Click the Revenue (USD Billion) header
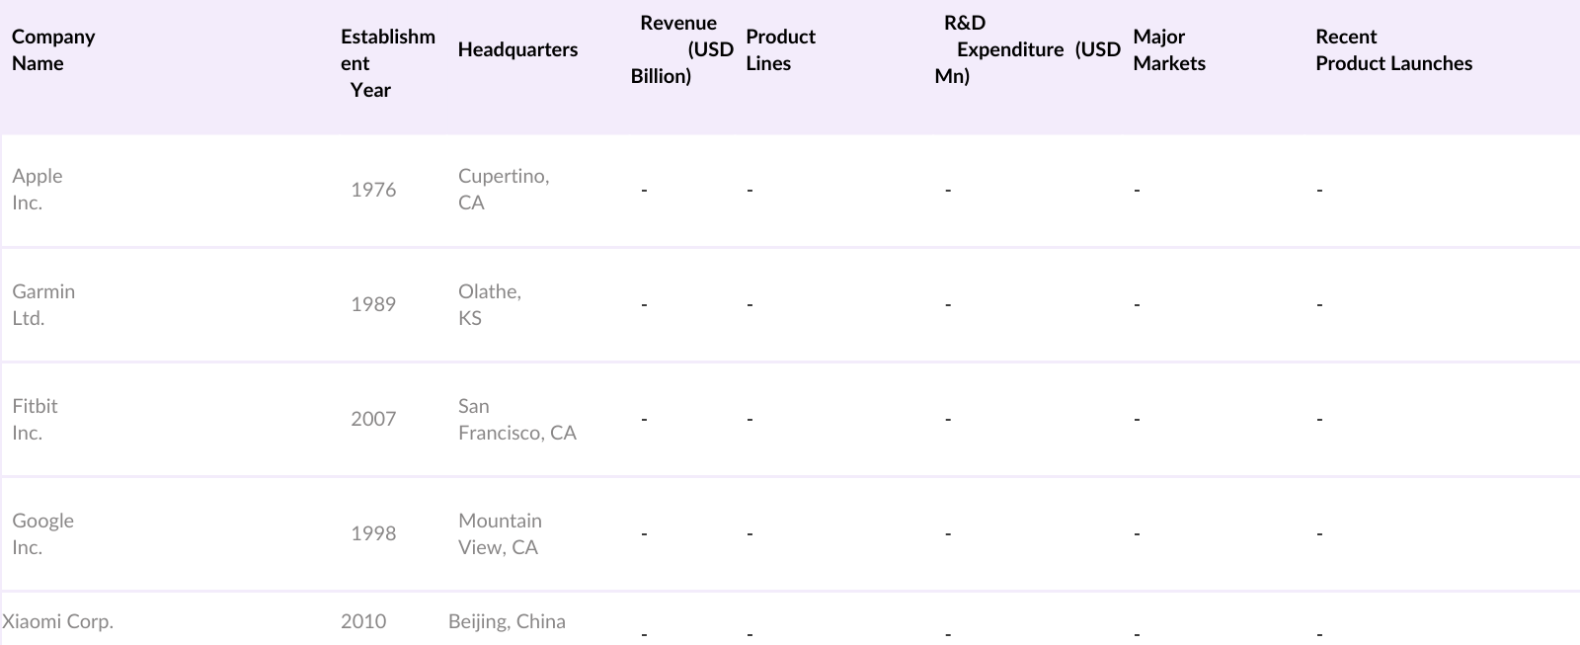This screenshot has width=1580, height=645. point(681,50)
